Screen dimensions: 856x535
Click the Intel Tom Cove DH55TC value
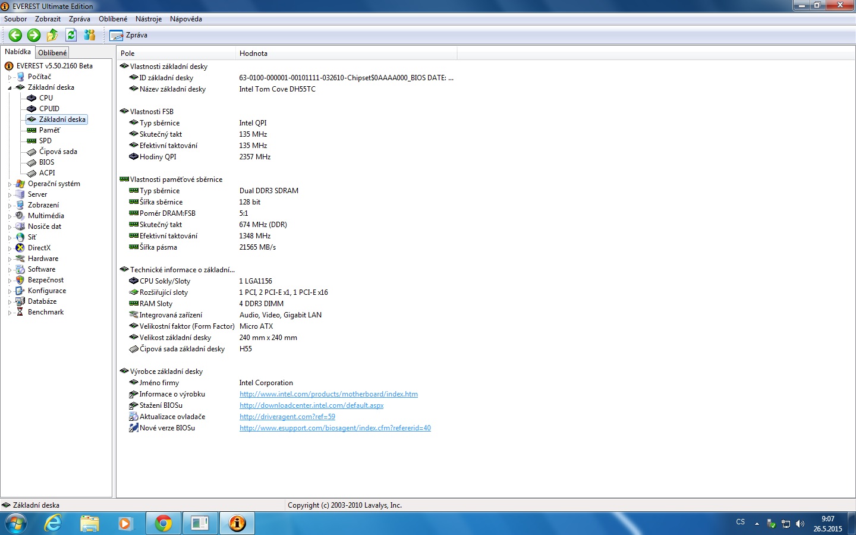[277, 89]
